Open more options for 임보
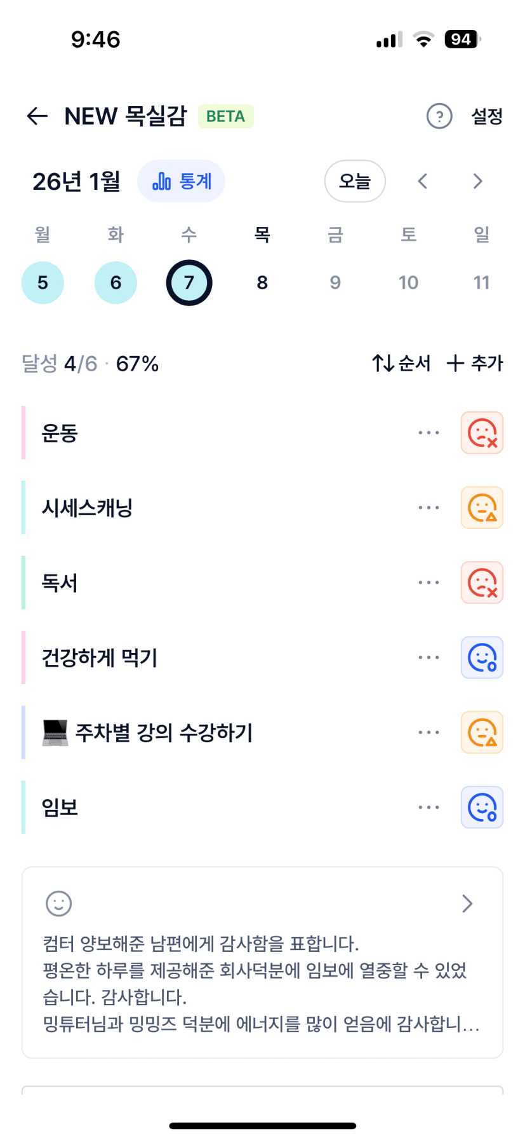The width and height of the screenshot is (525, 1140). 429,807
